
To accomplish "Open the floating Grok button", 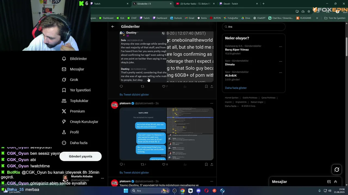I will click(x=337, y=170).
